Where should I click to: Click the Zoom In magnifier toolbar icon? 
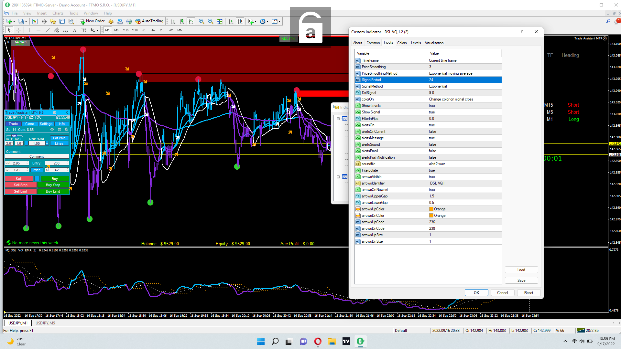pos(201,21)
